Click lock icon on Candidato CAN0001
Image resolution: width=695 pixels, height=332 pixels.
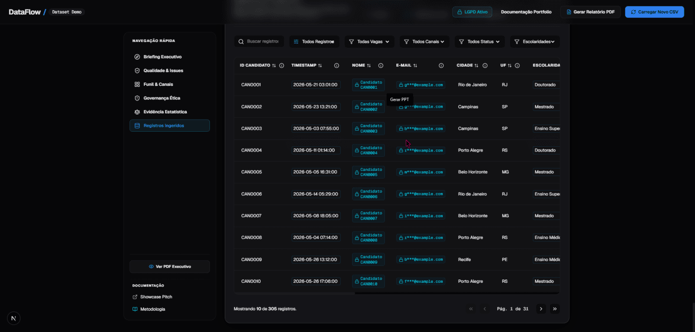(x=357, y=85)
